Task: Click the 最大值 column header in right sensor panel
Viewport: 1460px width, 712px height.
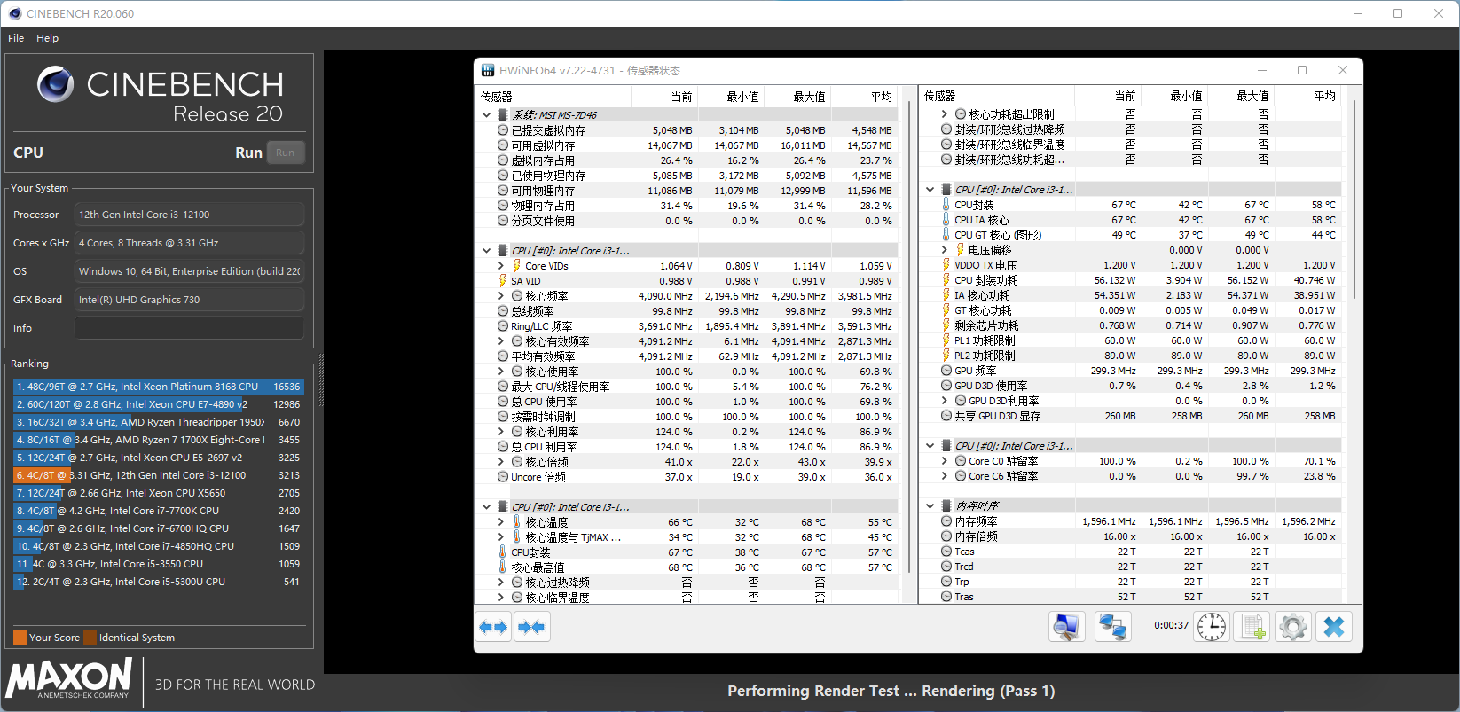Action: 1242,96
